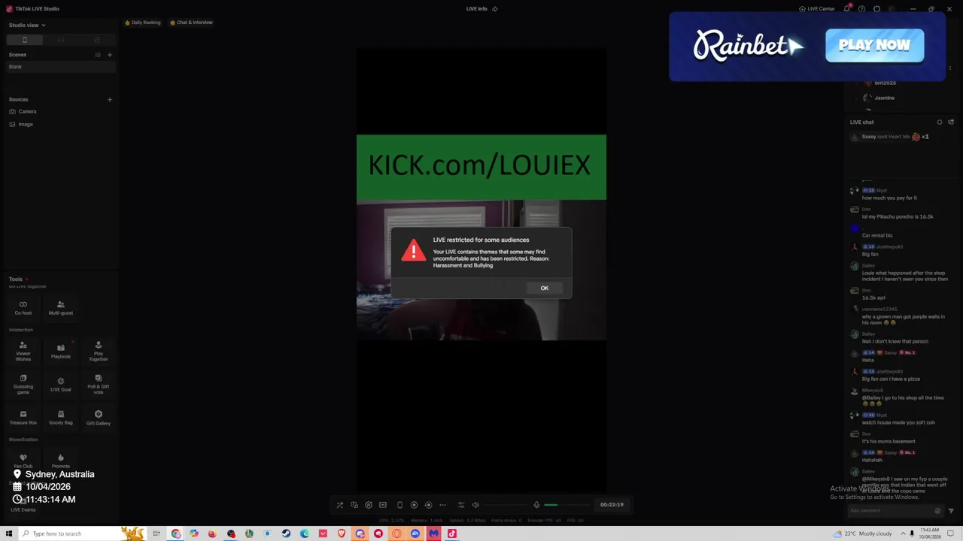Open the LIVE Goal tool
Viewport: 963px width, 541px height.
(61, 384)
